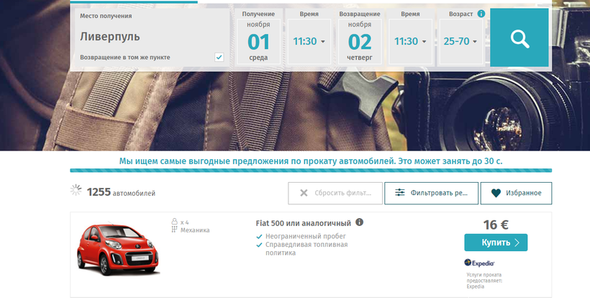Open the age info icon next to Возраст

[x=481, y=14]
